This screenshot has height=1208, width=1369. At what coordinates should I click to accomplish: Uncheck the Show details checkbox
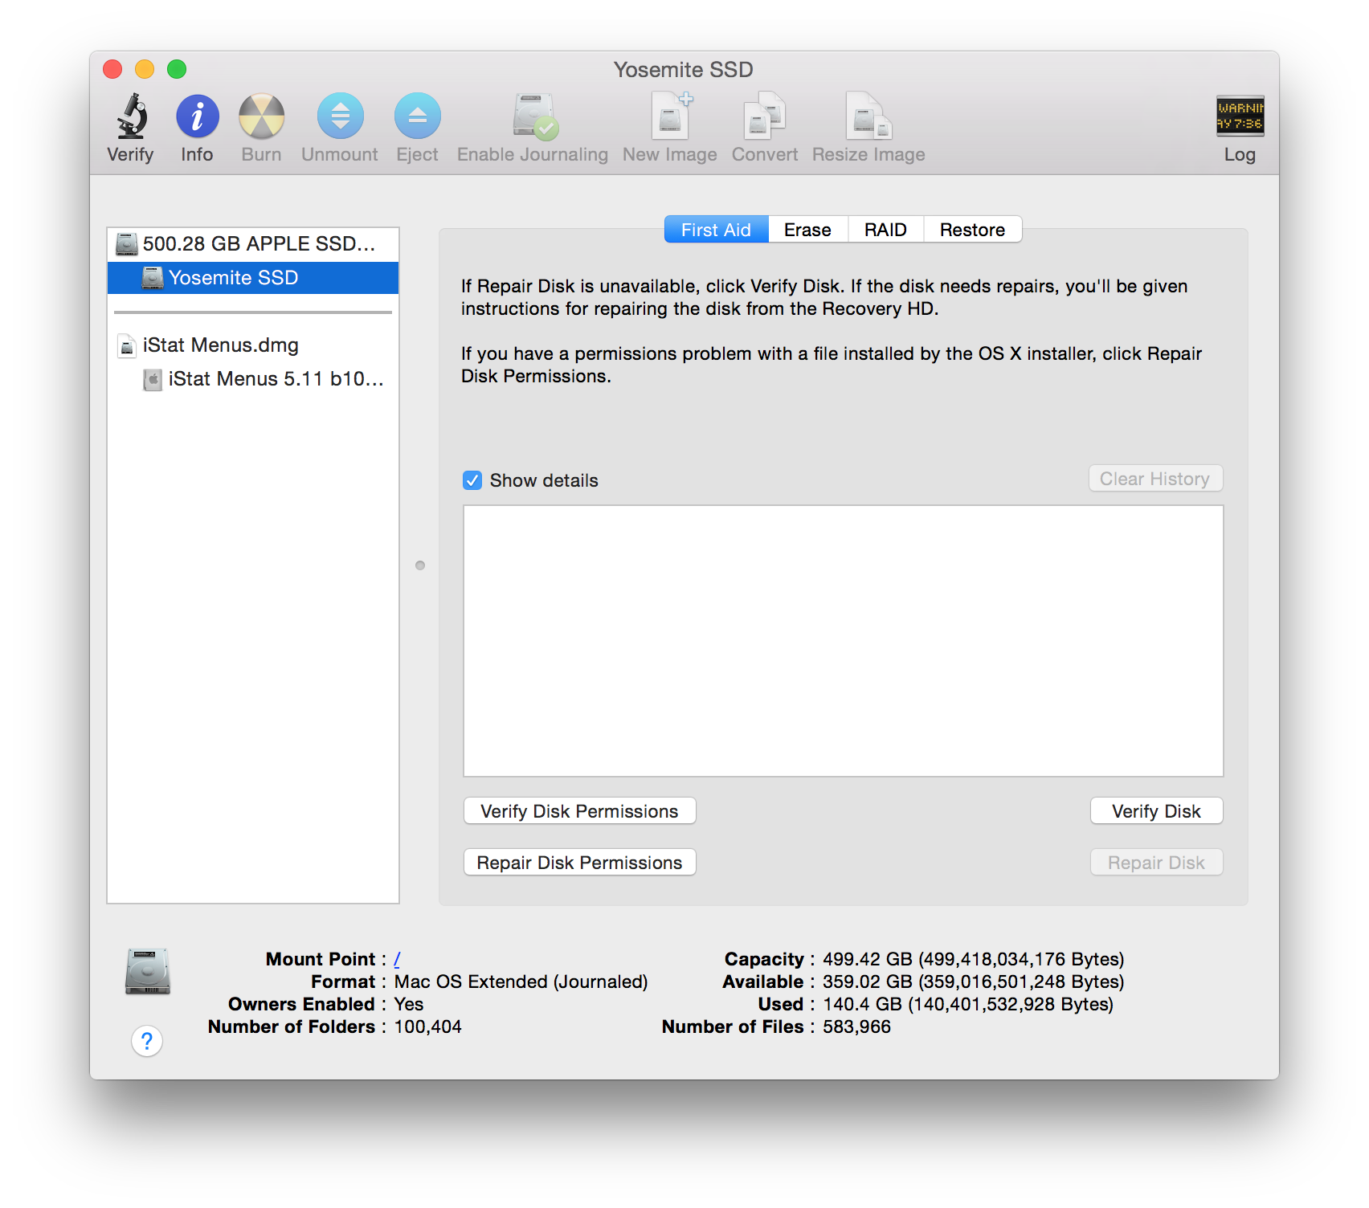(472, 480)
